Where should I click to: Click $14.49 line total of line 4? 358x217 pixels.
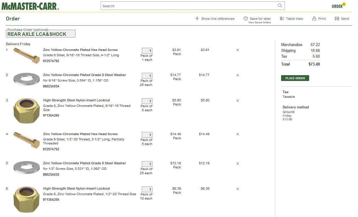(204, 134)
